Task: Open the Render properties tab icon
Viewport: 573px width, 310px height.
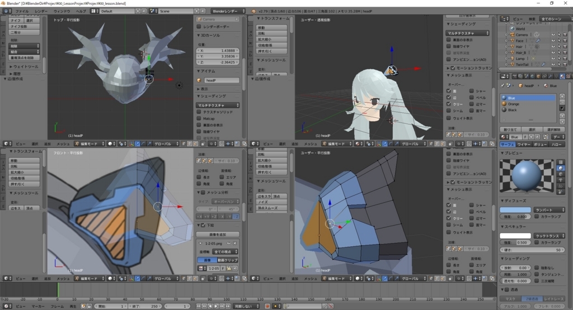Action: point(515,76)
